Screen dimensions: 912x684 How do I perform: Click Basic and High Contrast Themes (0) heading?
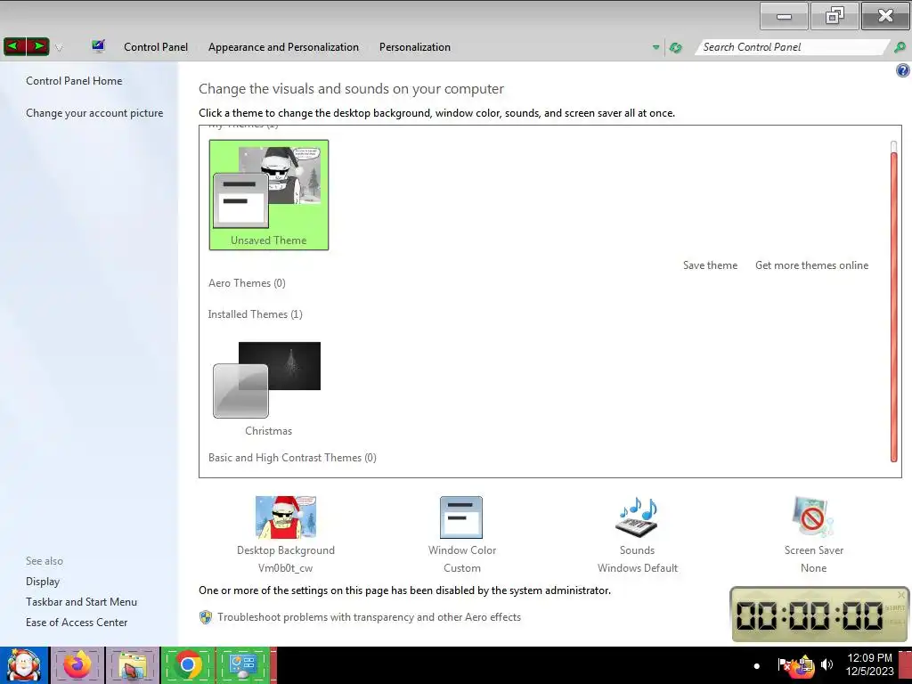292,458
